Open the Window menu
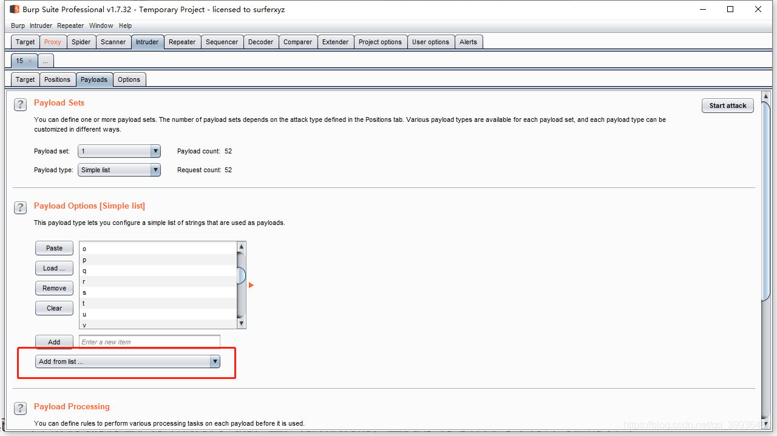This screenshot has width=777, height=436. coord(101,25)
